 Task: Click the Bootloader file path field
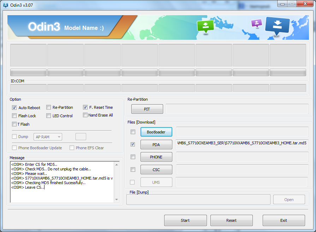click(242, 132)
